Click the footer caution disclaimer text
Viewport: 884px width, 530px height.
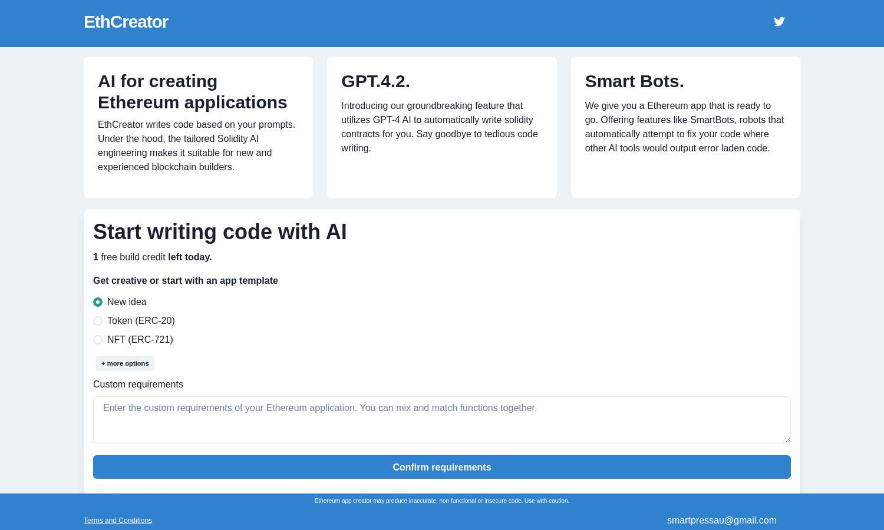coord(442,501)
